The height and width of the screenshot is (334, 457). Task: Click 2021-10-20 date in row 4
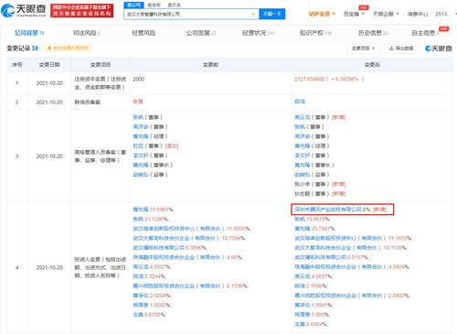click(49, 267)
